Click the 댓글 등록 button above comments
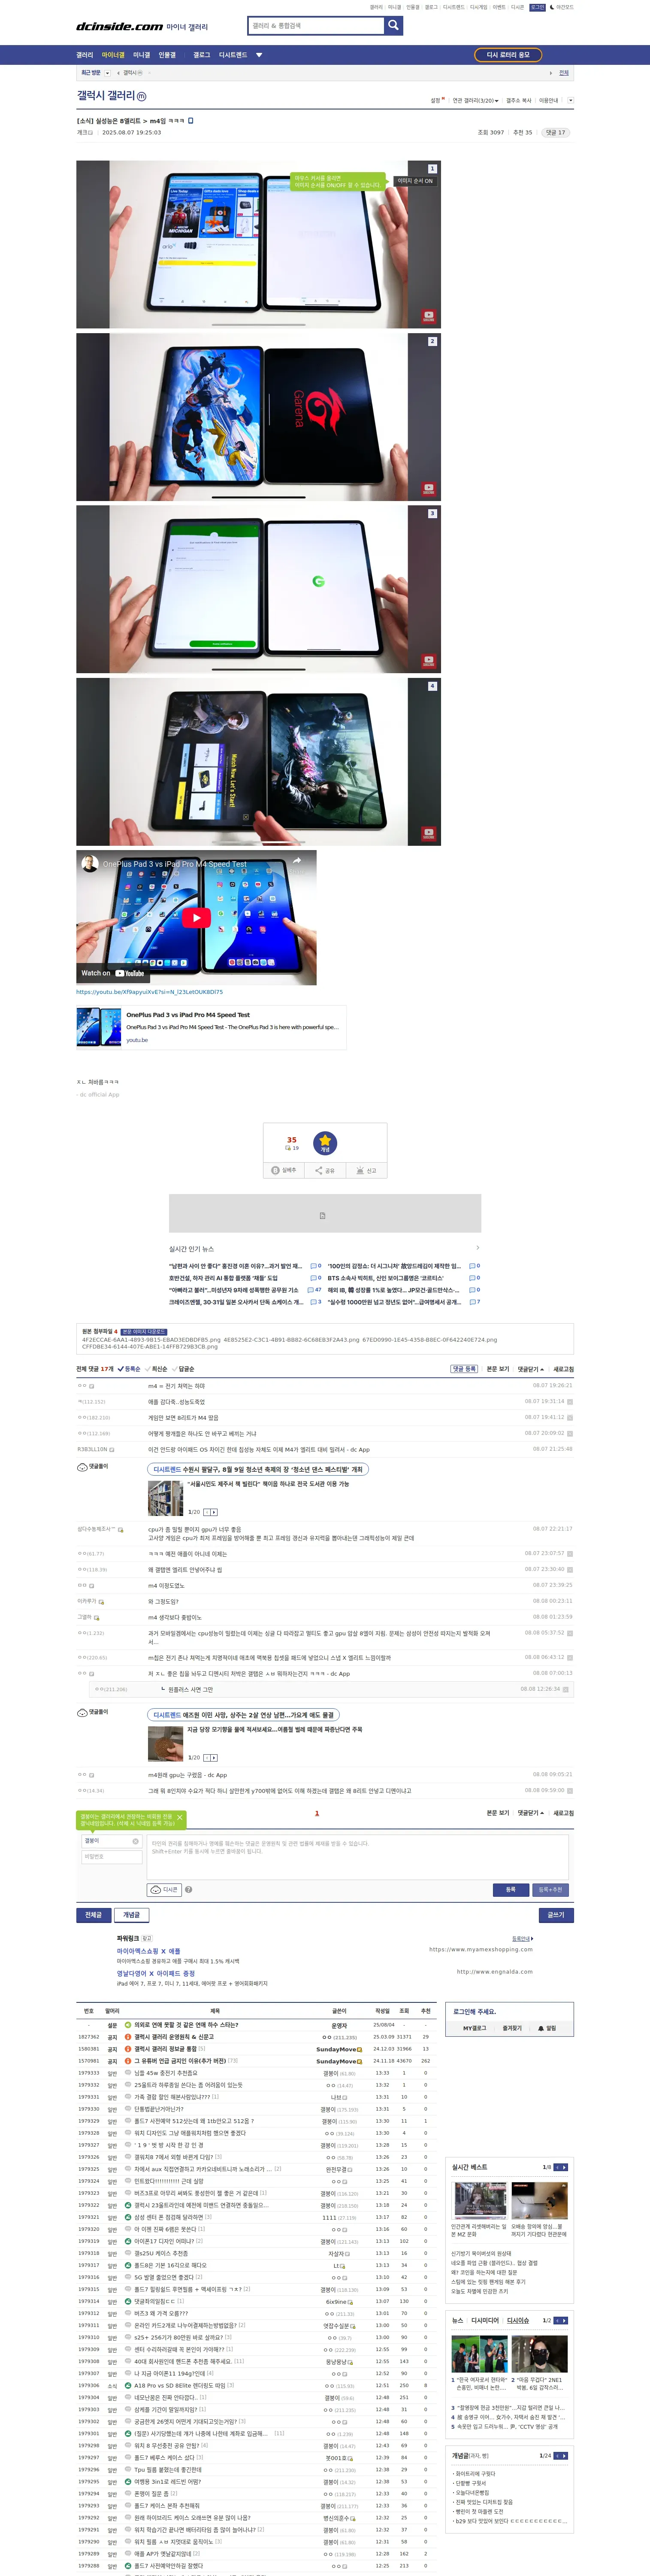650x2576 pixels. 463,1369
